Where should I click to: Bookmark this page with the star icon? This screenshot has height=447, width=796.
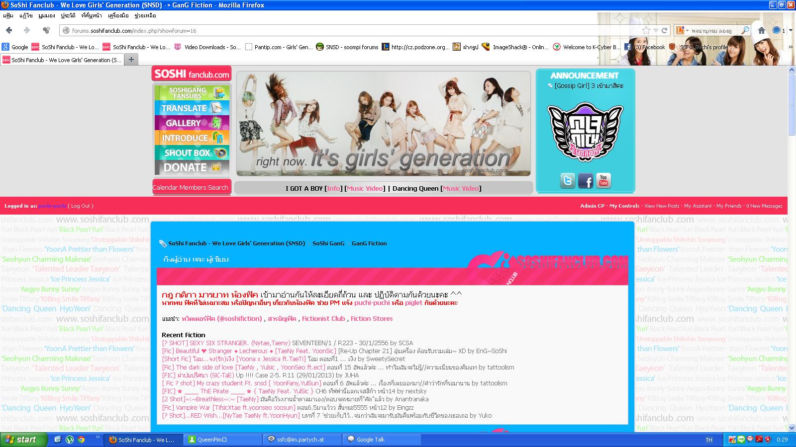[x=646, y=30]
